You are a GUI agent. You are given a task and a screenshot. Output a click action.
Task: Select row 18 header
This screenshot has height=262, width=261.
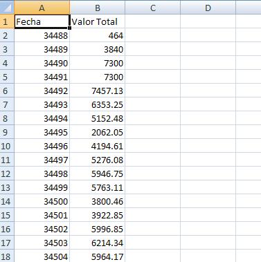7,256
